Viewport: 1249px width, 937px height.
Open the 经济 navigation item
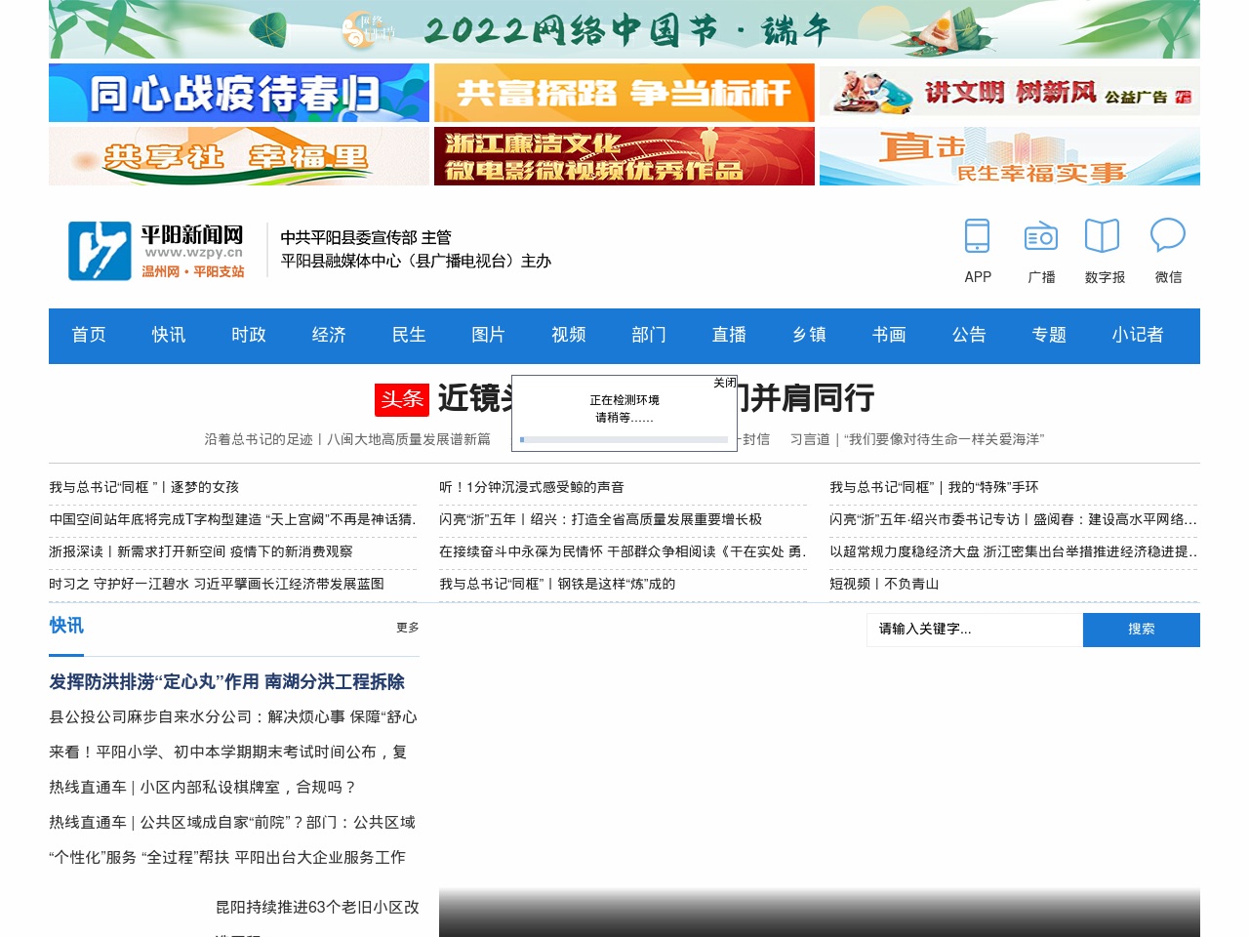[329, 335]
